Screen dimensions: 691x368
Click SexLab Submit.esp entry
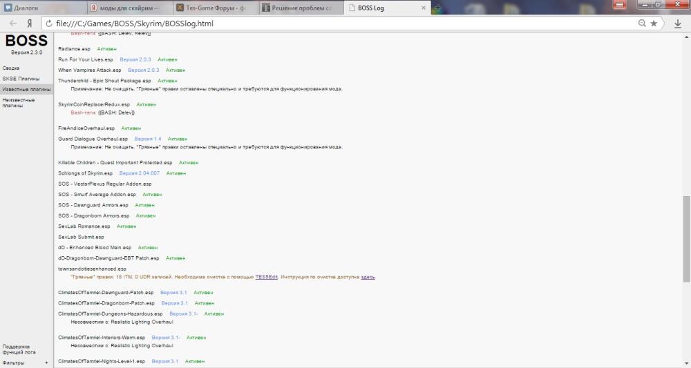pyautogui.click(x=81, y=237)
